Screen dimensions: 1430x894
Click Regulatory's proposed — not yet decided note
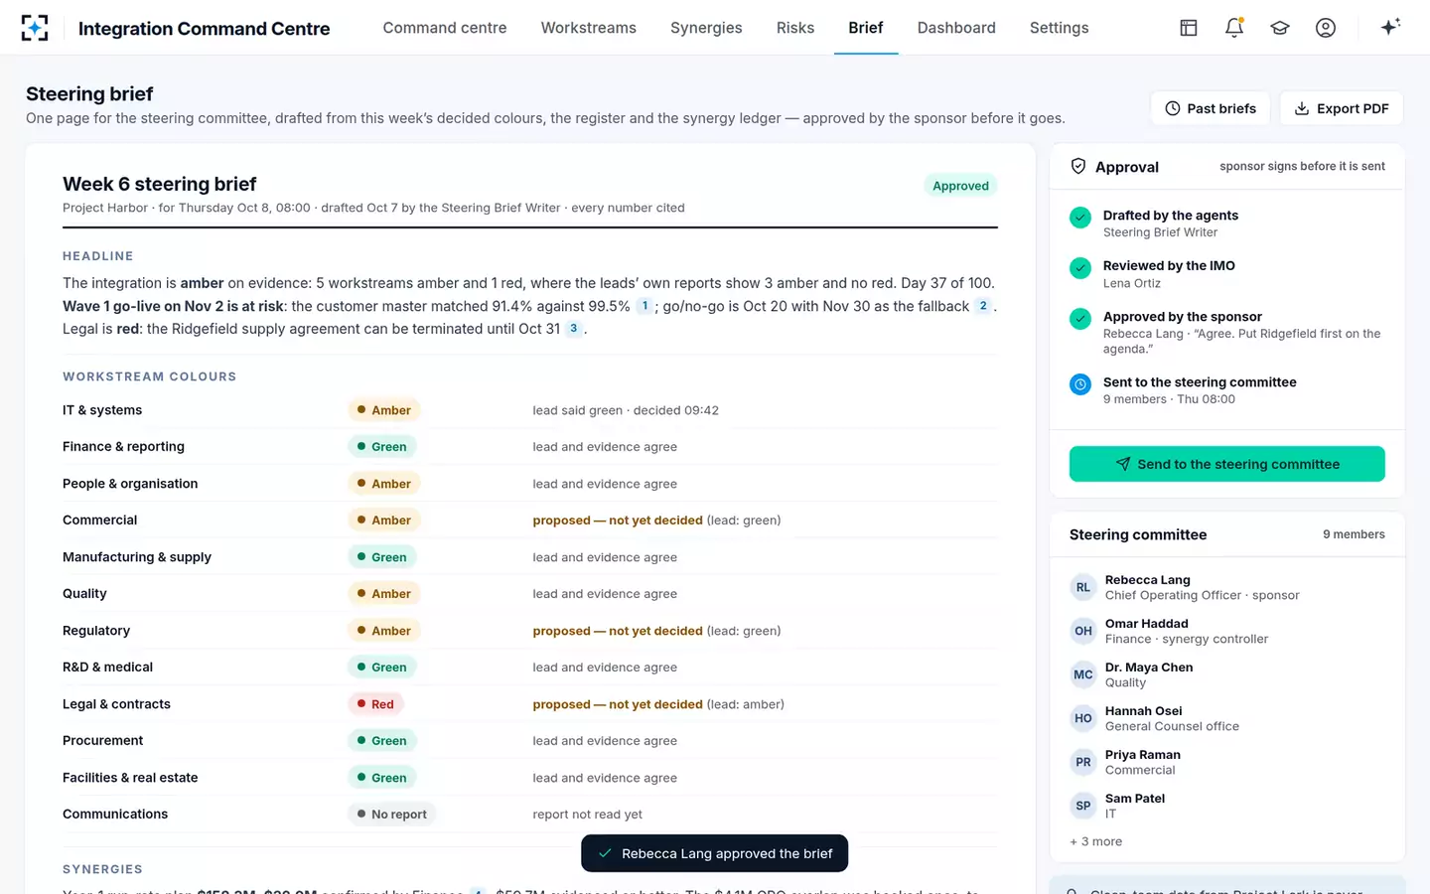(x=618, y=631)
